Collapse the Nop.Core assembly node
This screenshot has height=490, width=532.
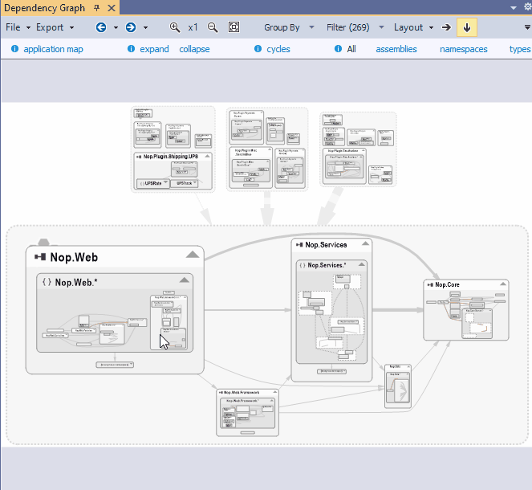(503, 284)
